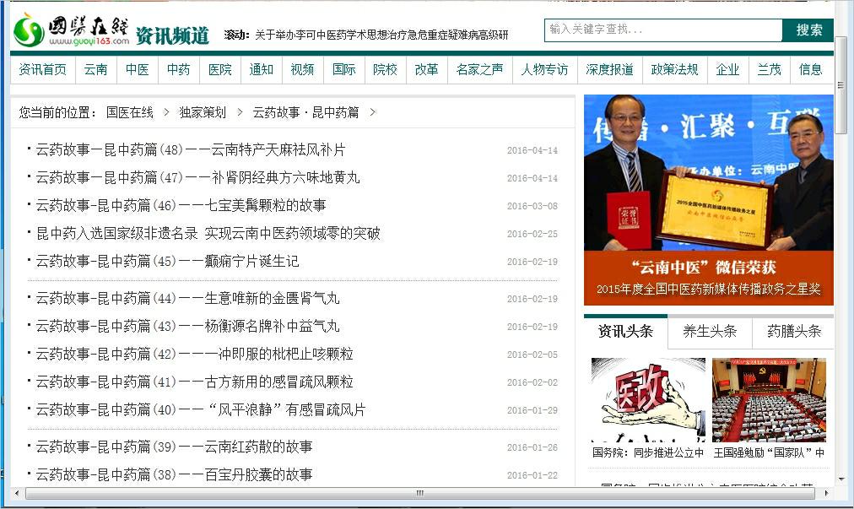
Task: Switch to the 资讯头条 tab
Action: click(625, 332)
